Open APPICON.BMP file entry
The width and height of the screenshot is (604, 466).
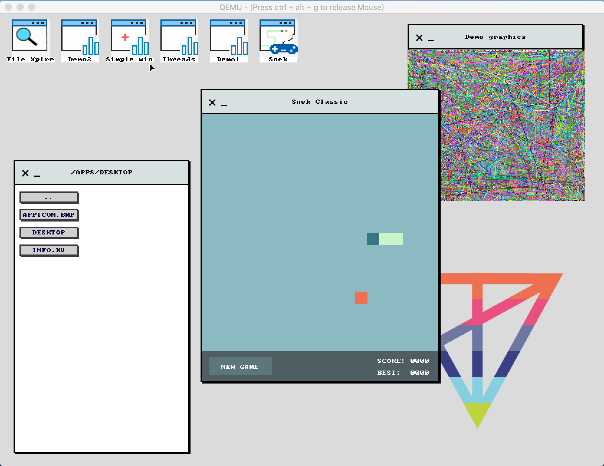click(x=49, y=215)
